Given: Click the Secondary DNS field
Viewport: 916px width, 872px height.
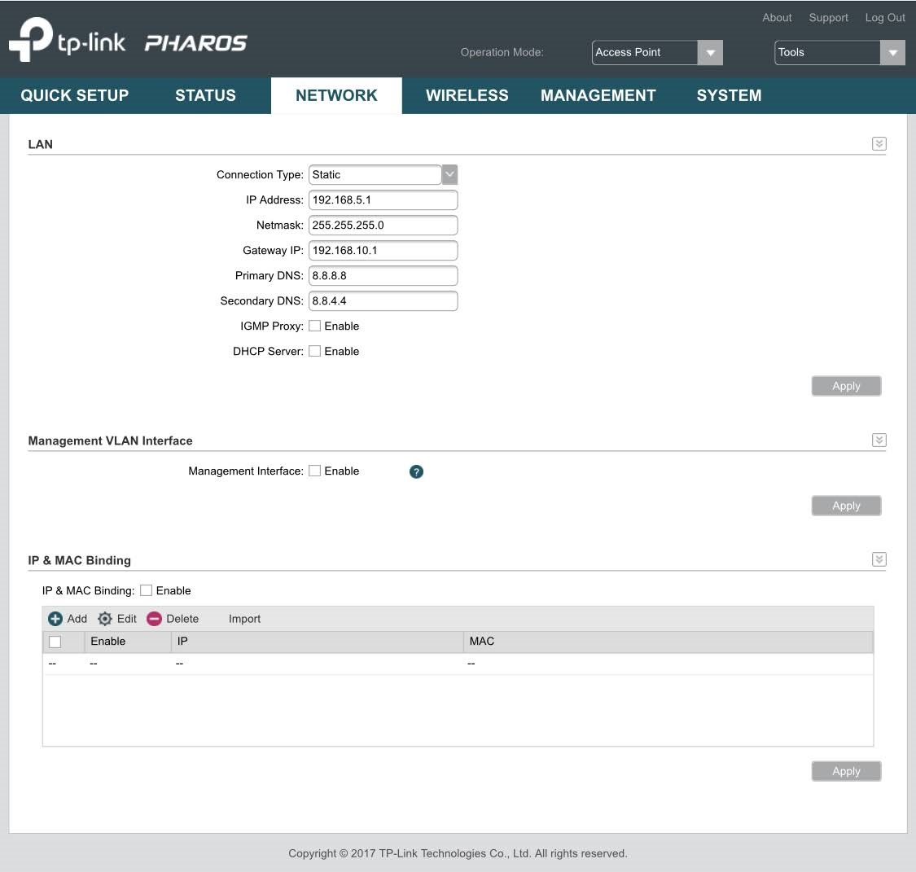Looking at the screenshot, I should [x=383, y=300].
